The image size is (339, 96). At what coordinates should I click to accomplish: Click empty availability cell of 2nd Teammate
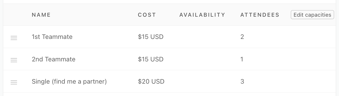(202, 59)
